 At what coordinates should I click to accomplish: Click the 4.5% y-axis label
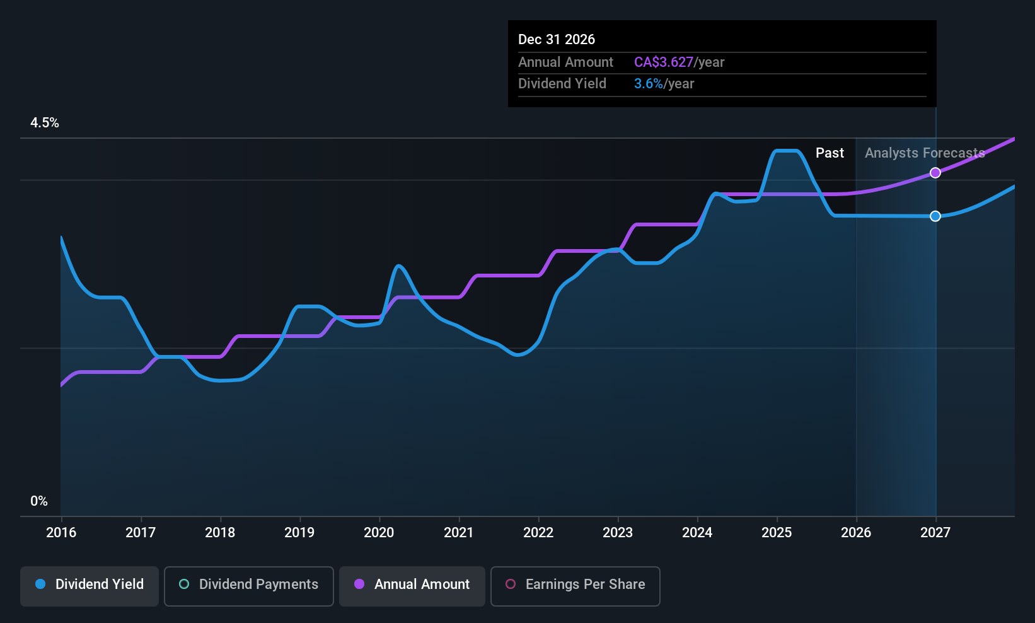click(x=45, y=123)
